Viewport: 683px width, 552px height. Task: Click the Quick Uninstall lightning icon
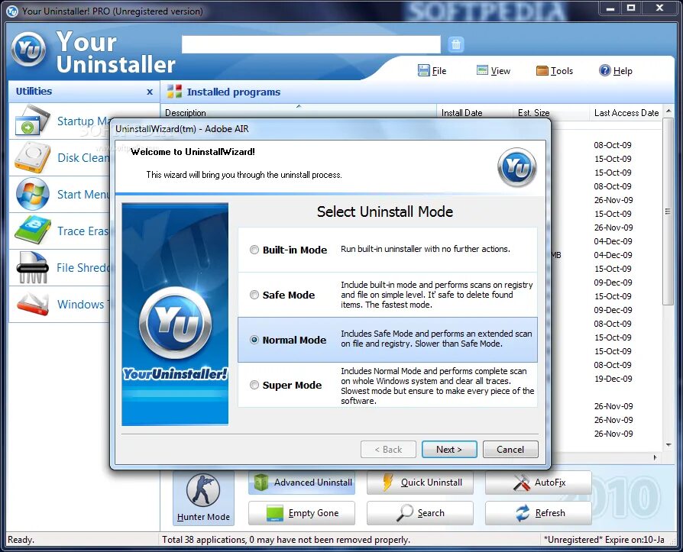387,483
